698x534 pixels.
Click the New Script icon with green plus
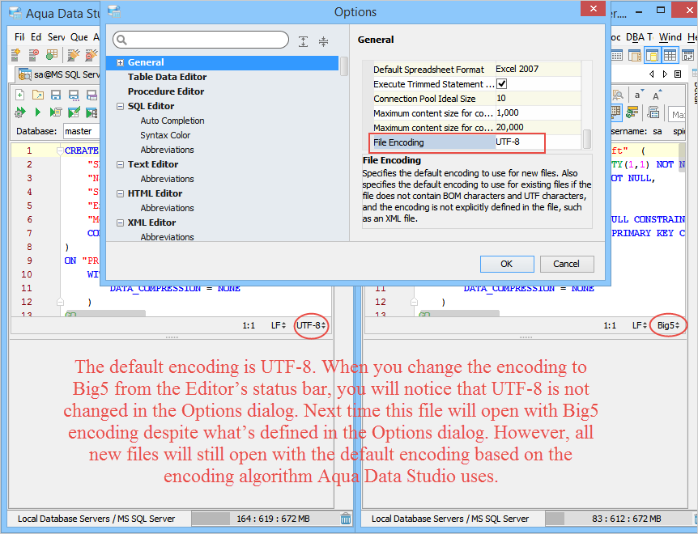pos(20,95)
